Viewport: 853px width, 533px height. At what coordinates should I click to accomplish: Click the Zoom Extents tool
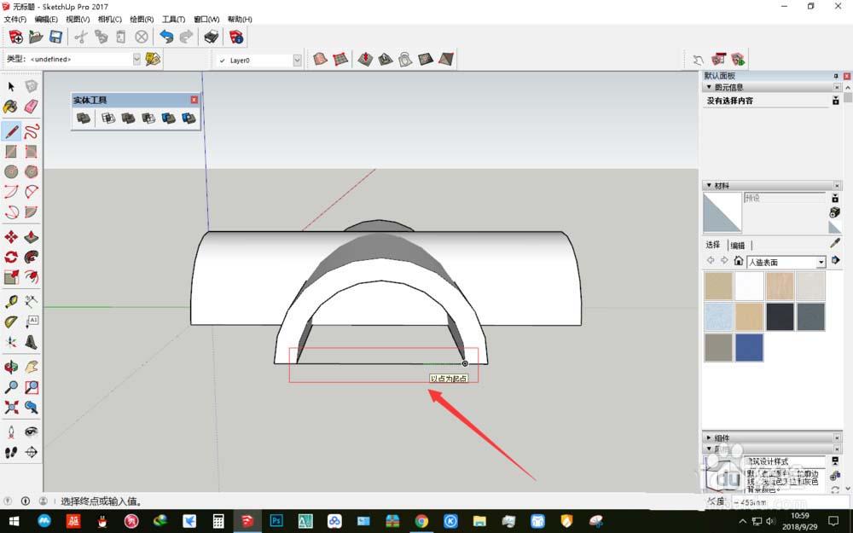pos(11,407)
